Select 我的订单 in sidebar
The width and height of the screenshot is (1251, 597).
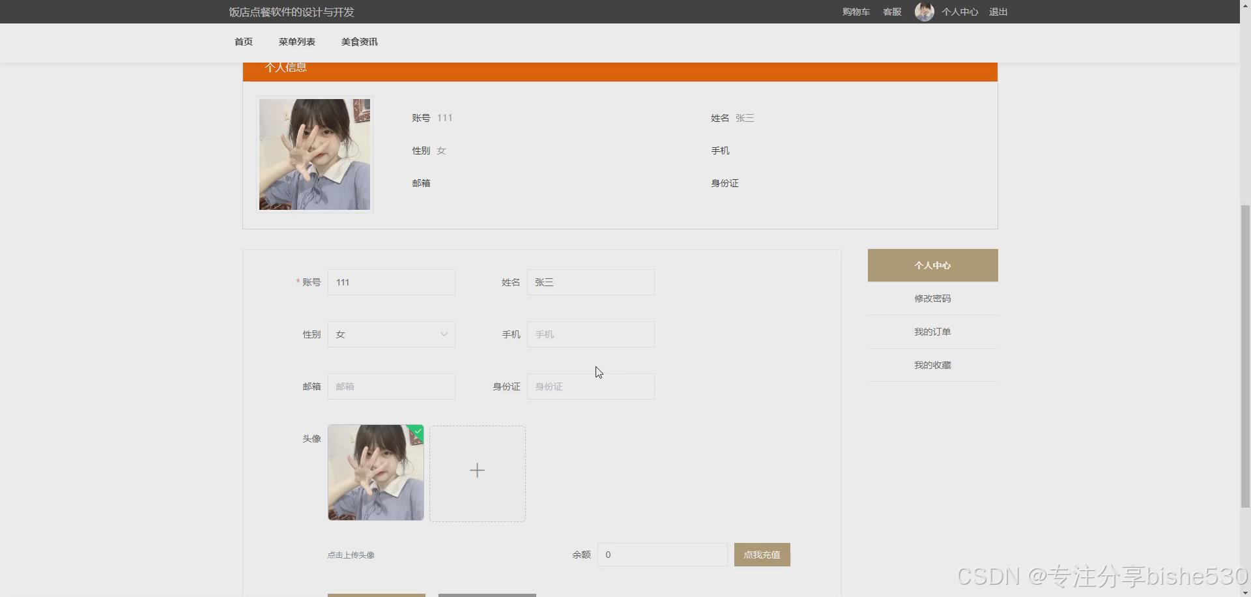[x=932, y=332]
